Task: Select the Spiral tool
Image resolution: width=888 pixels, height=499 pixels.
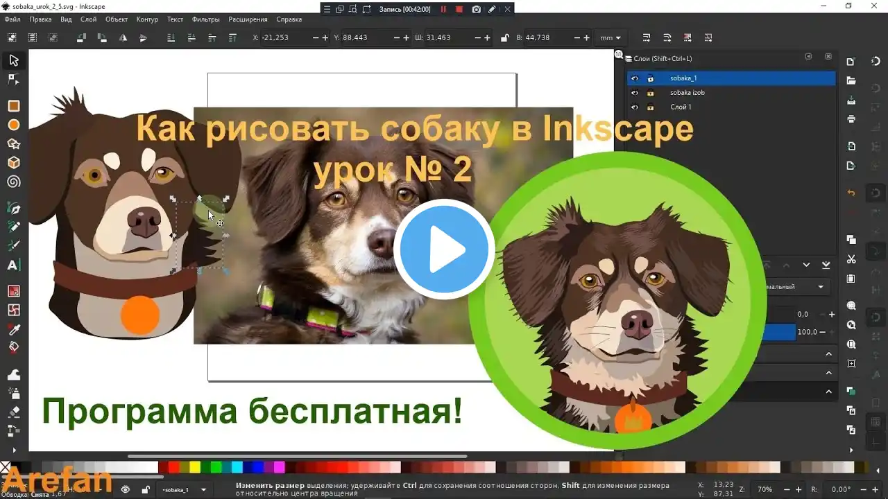Action: [13, 182]
